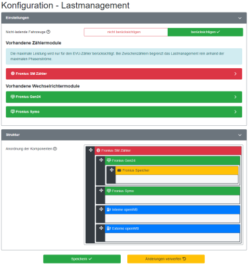Click Änderungen verwerfen button
The height and width of the screenshot is (265, 248).
(166, 259)
